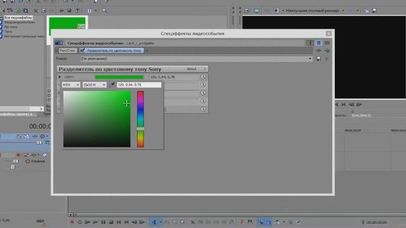Screen dimensions: 406x228
Task: Open the views dropdown arrow in media toolbar
Action: pyautogui.click(x=96, y=11)
